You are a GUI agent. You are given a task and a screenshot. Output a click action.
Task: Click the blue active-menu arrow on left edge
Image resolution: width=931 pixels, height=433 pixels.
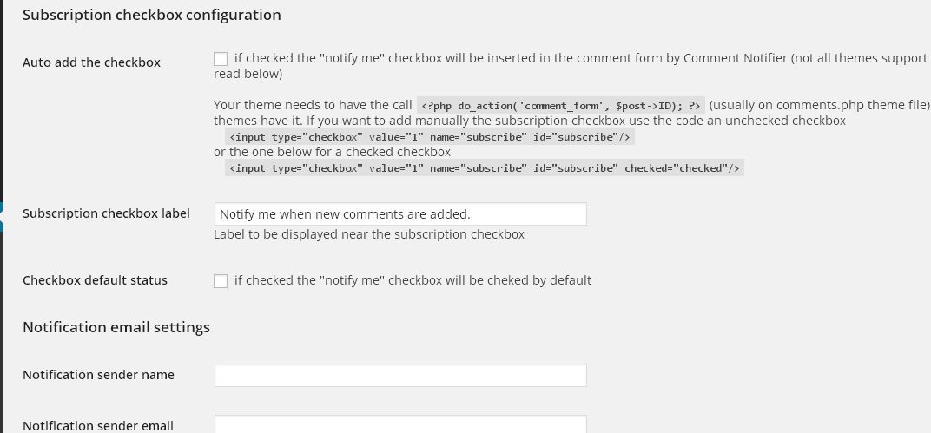(3, 216)
